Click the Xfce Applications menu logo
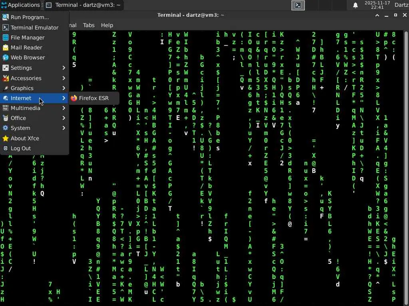 pyautogui.click(x=4, y=5)
